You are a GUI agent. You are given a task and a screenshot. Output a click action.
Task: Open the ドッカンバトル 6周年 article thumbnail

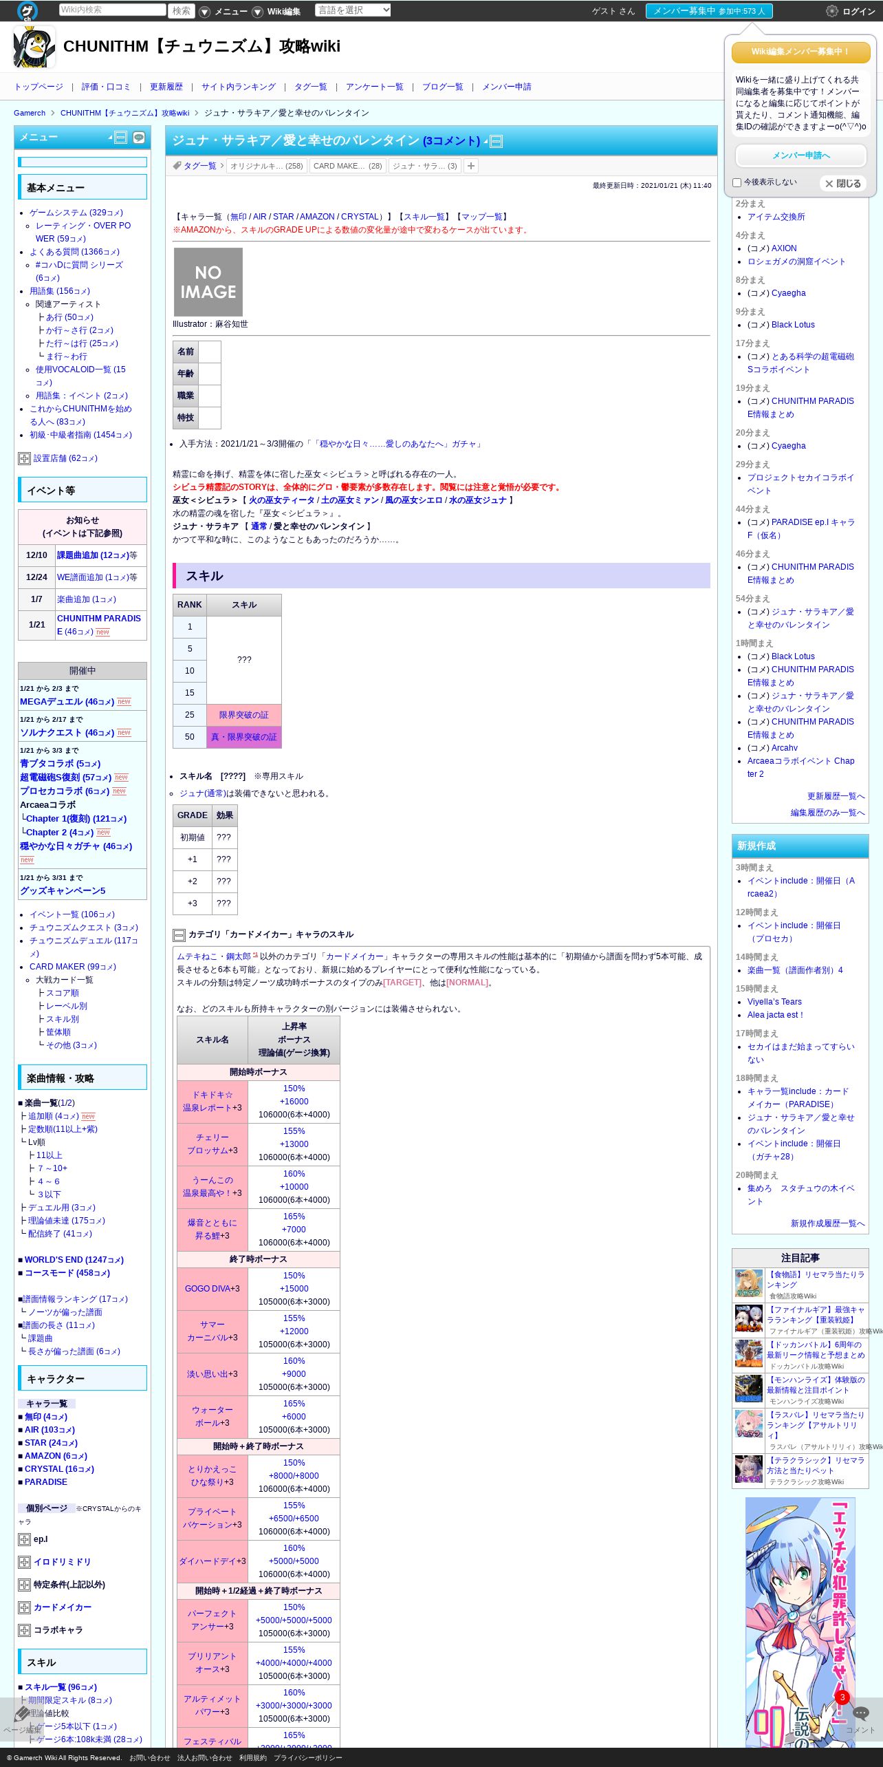tap(748, 1353)
